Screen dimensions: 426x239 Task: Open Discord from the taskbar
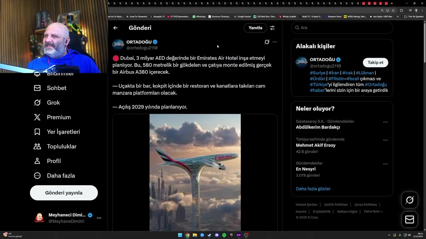217,235
